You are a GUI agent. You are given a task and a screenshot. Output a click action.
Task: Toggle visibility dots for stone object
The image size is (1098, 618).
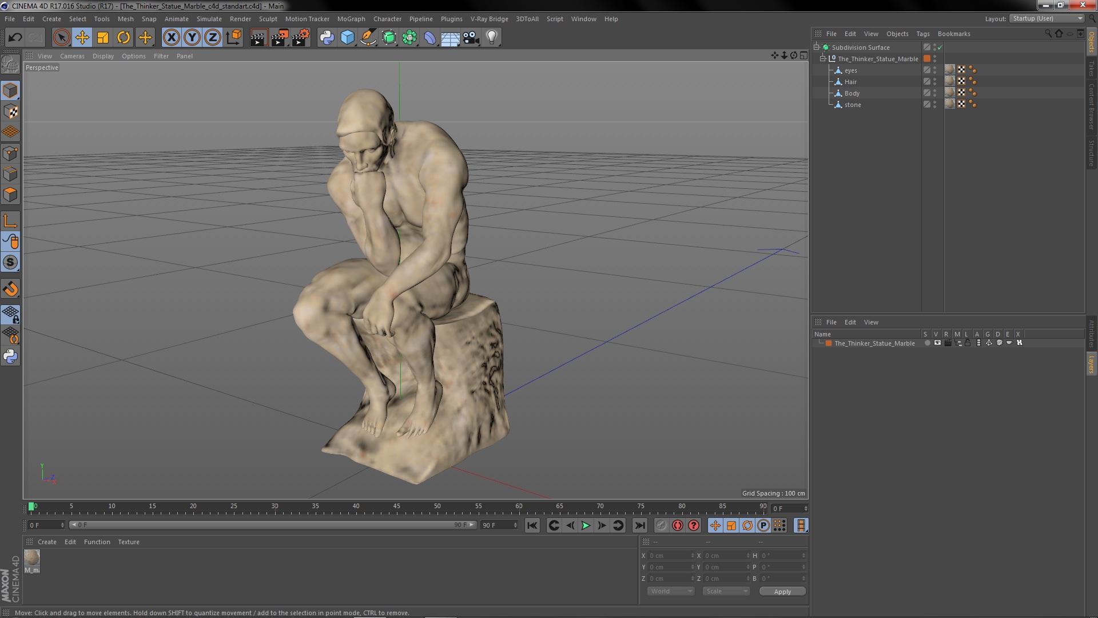935,105
